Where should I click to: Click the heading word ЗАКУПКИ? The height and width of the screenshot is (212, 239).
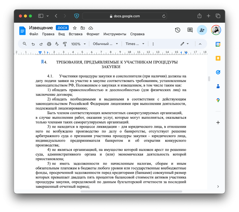[x=111, y=67]
